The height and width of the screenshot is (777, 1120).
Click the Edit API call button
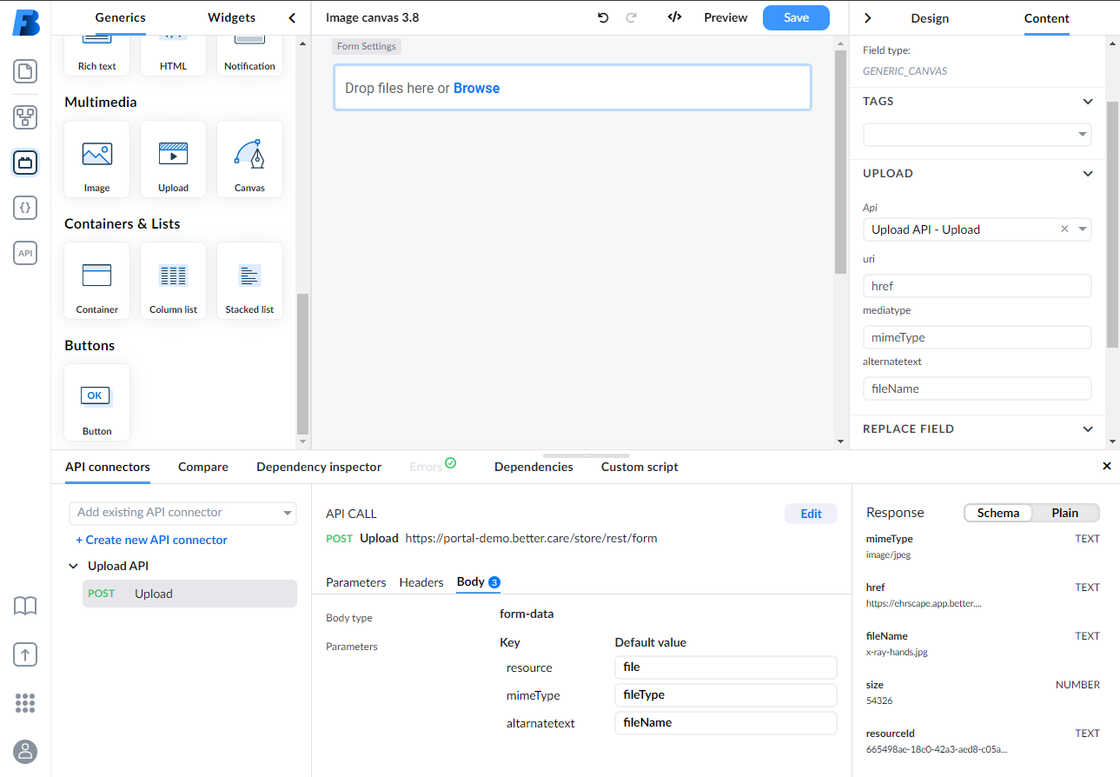(811, 514)
